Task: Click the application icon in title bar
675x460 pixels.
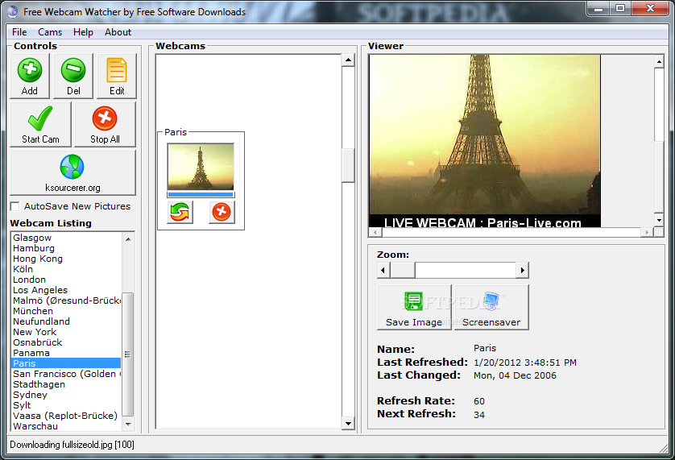Action: (13, 11)
